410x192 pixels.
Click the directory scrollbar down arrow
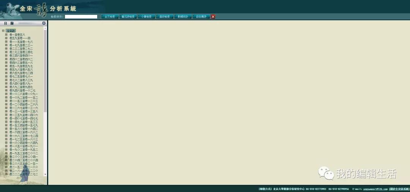[x=45, y=174]
